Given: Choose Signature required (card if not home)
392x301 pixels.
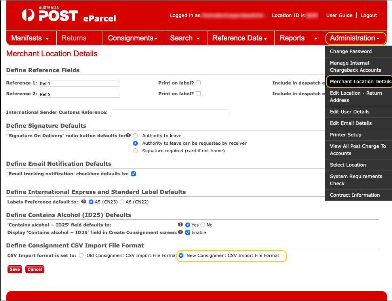Looking at the screenshot, I should tap(135, 151).
